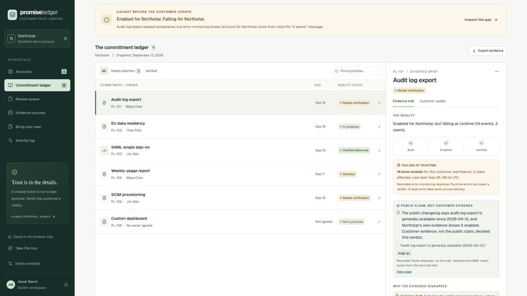Start Take the tour
The width and height of the screenshot is (527, 296).
click(x=23, y=248)
